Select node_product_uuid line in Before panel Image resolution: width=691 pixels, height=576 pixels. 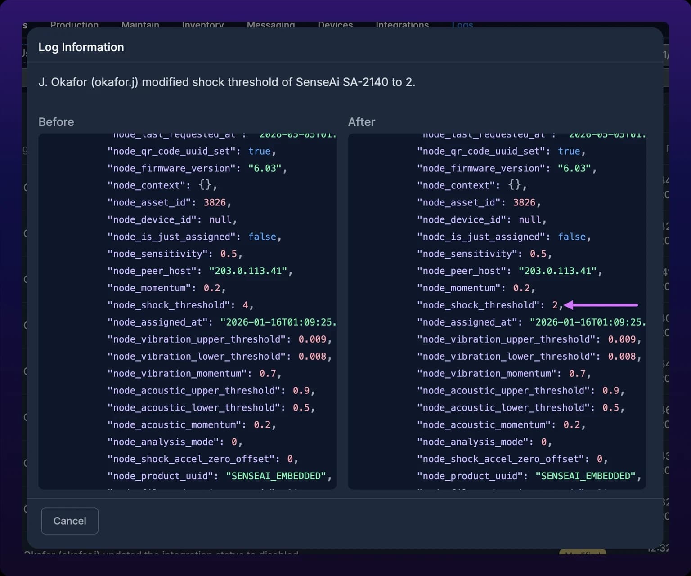(x=220, y=476)
